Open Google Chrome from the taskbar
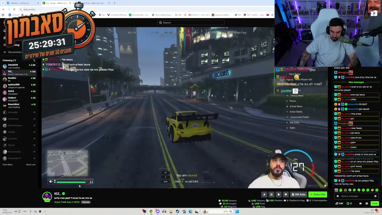Image resolution: width=382 pixels, height=215 pixels. tap(151, 211)
